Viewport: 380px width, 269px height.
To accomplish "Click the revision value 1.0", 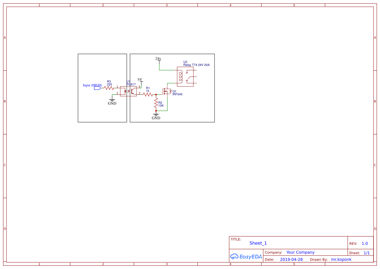I will [x=364, y=243].
